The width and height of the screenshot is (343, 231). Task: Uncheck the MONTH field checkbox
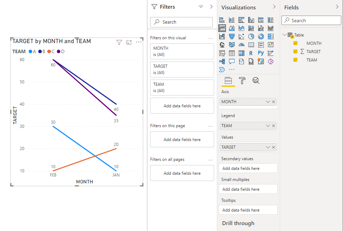pyautogui.click(x=295, y=43)
